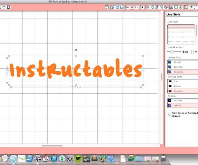Click the fit-to-window icon at top left
198x165 pixels.
coord(8,7)
